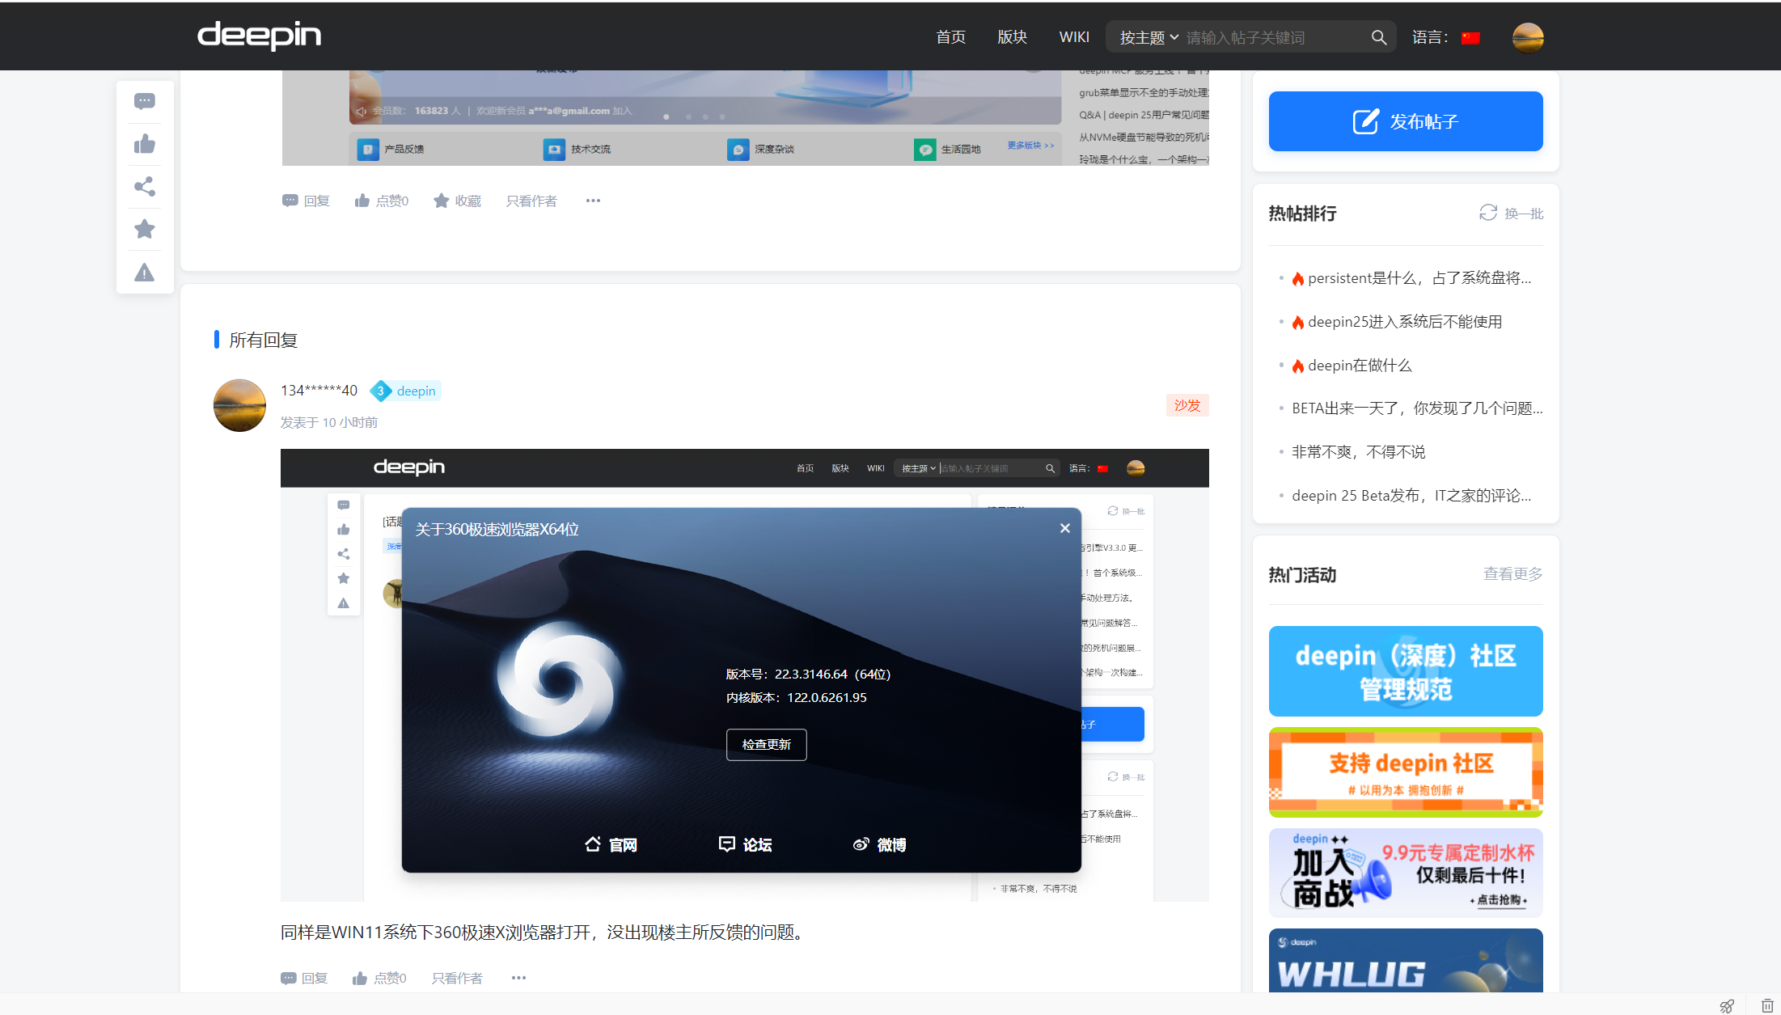1781x1015 pixels.
Task: Click 回复 under the first post
Action: (306, 201)
